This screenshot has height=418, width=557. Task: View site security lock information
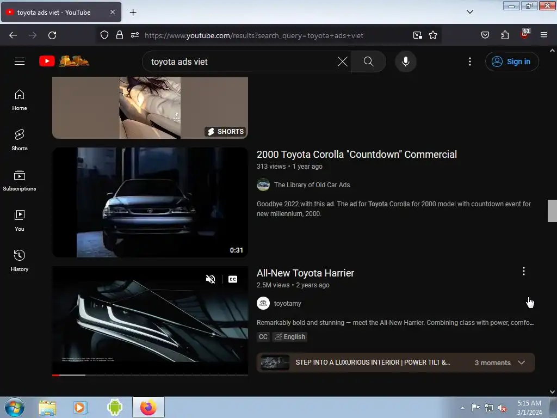[120, 35]
